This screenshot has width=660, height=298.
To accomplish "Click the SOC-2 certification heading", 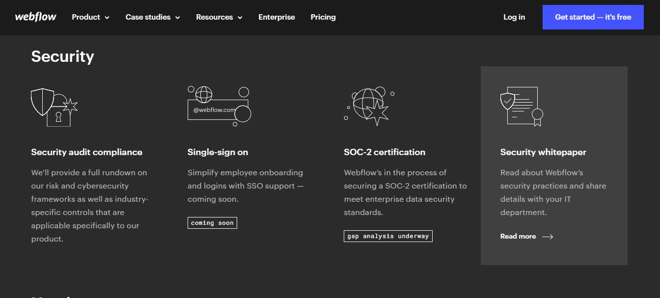I will [385, 152].
